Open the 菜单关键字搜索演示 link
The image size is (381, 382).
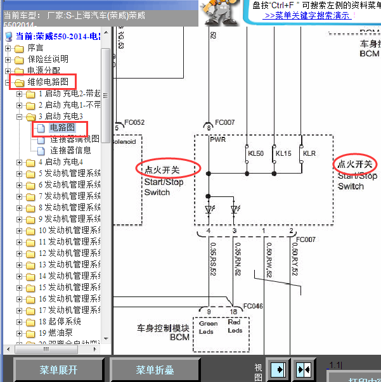308,16
